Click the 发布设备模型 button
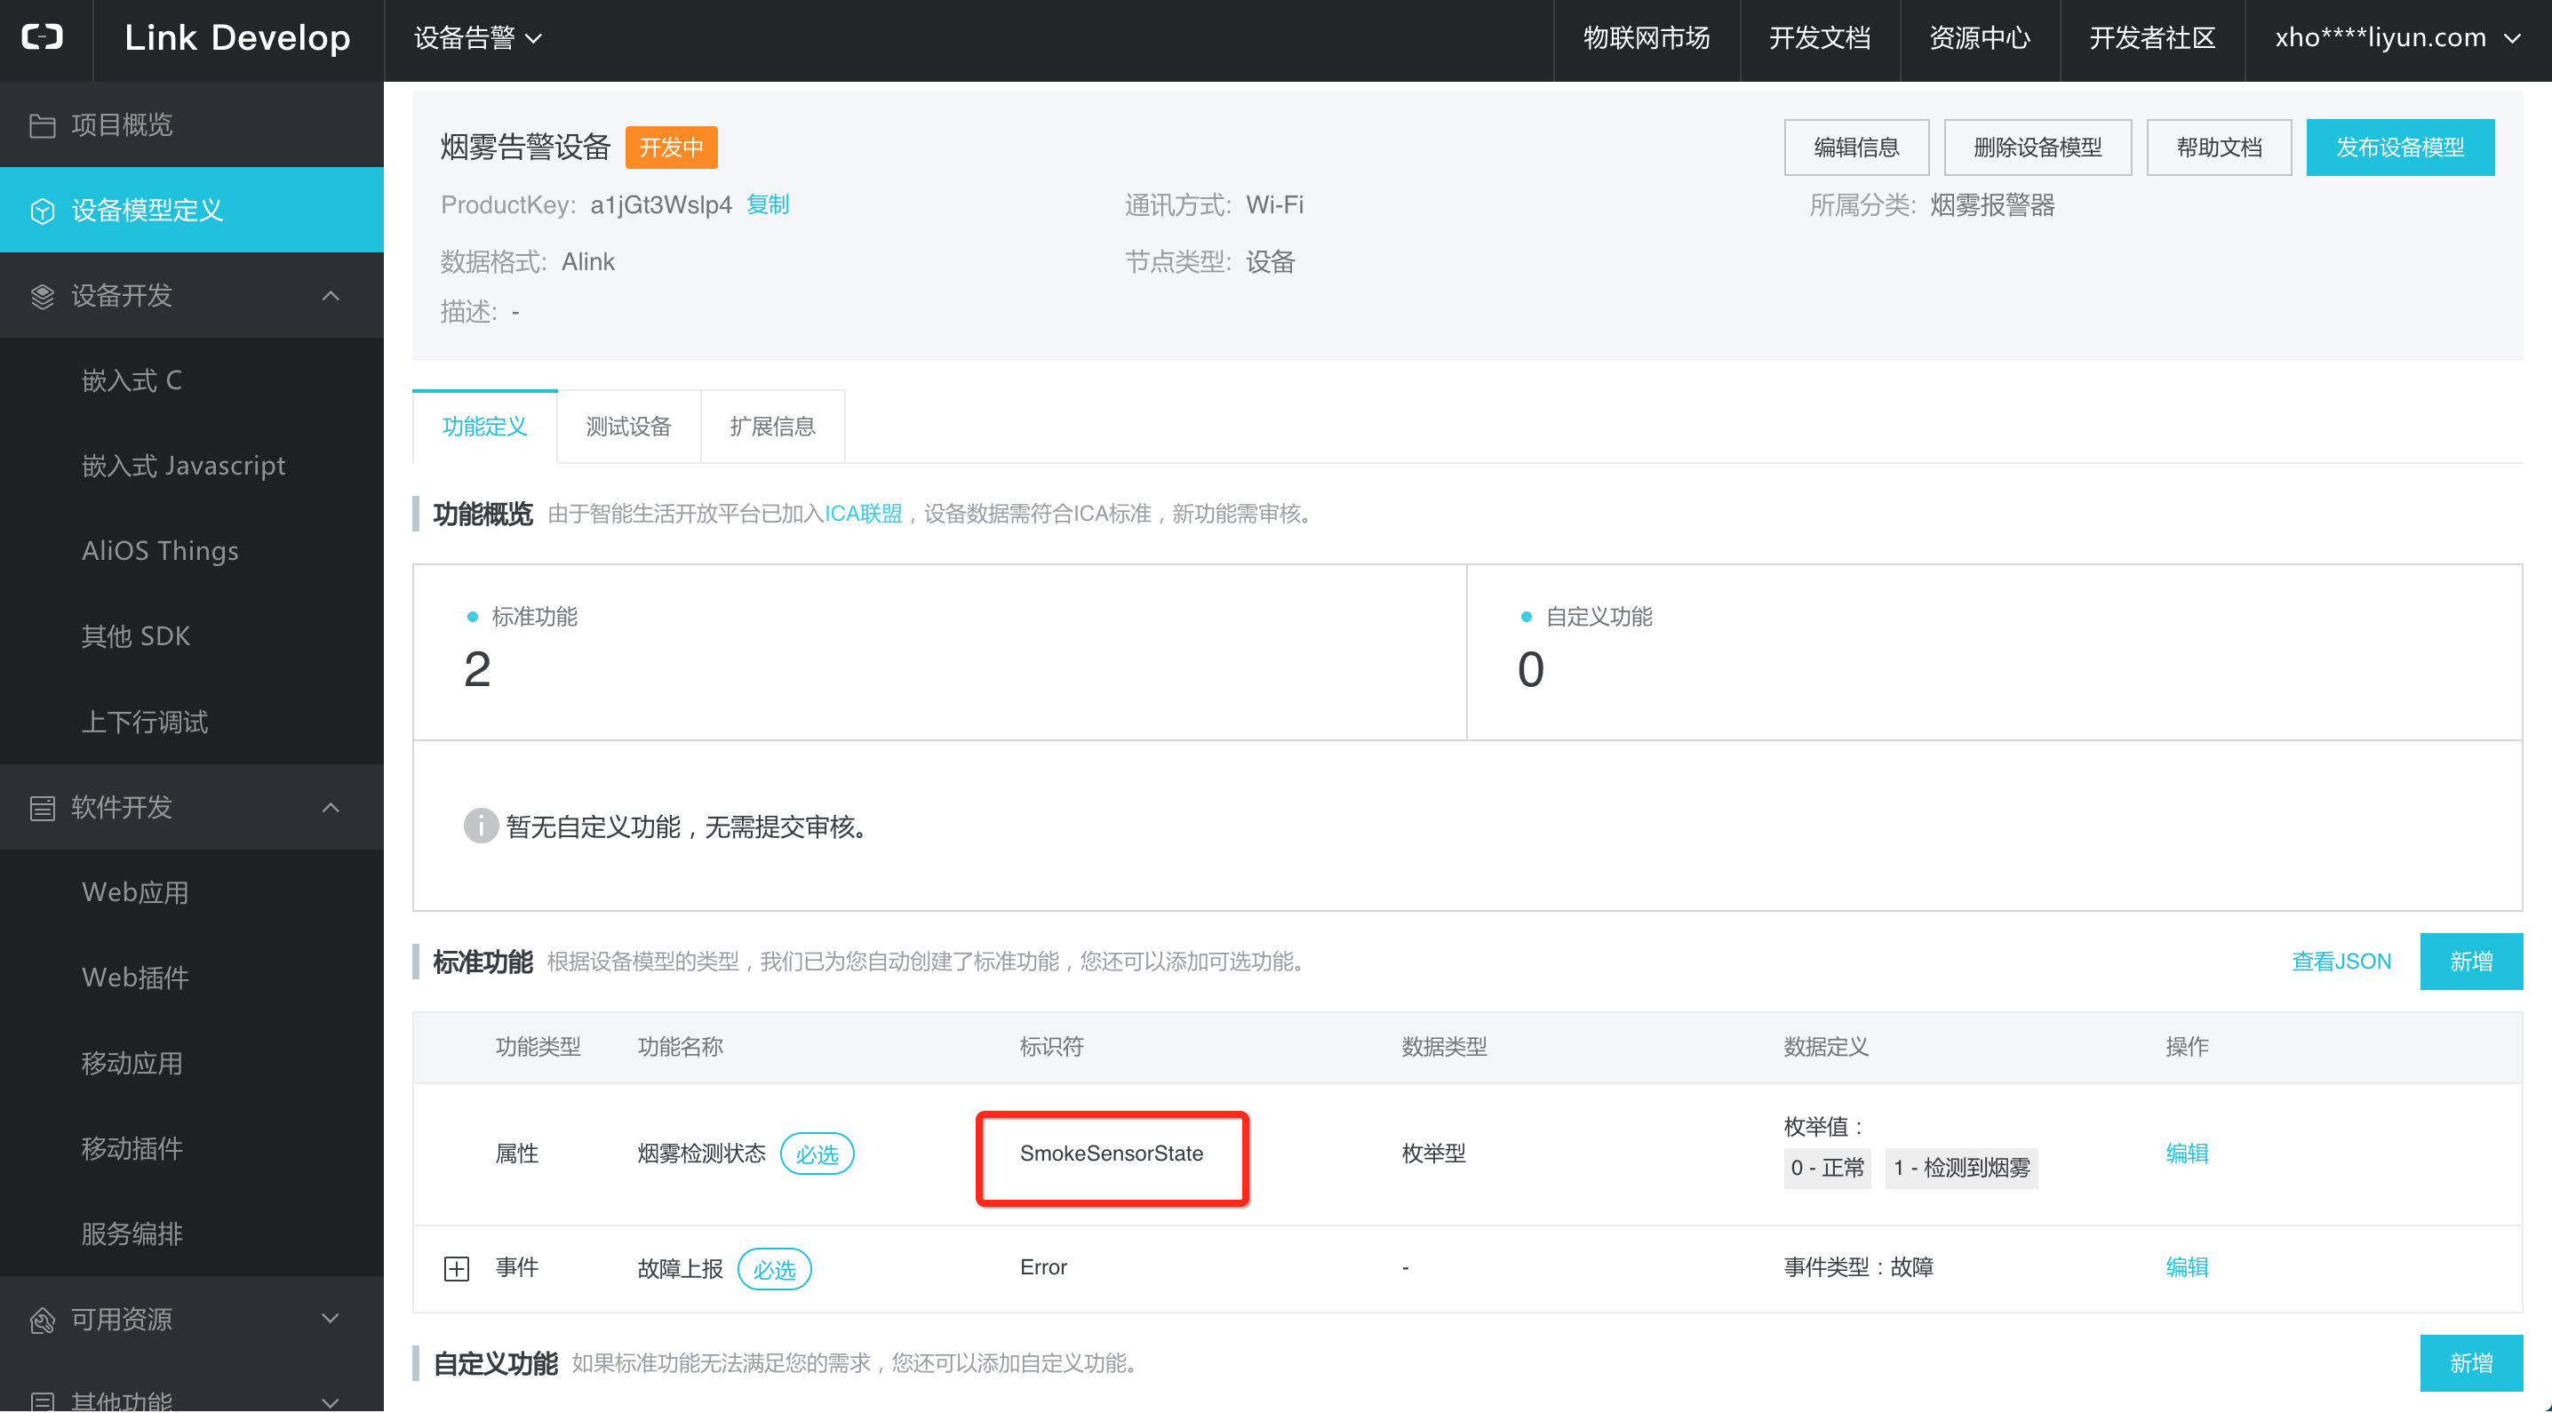2552x1413 pixels. [2399, 148]
